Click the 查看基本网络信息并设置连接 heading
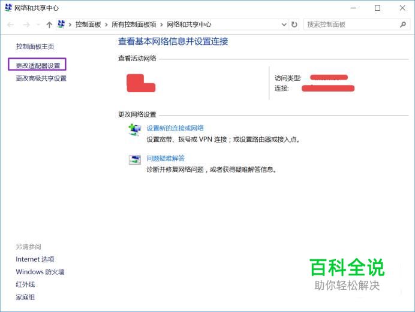415x312 pixels. pyautogui.click(x=173, y=41)
